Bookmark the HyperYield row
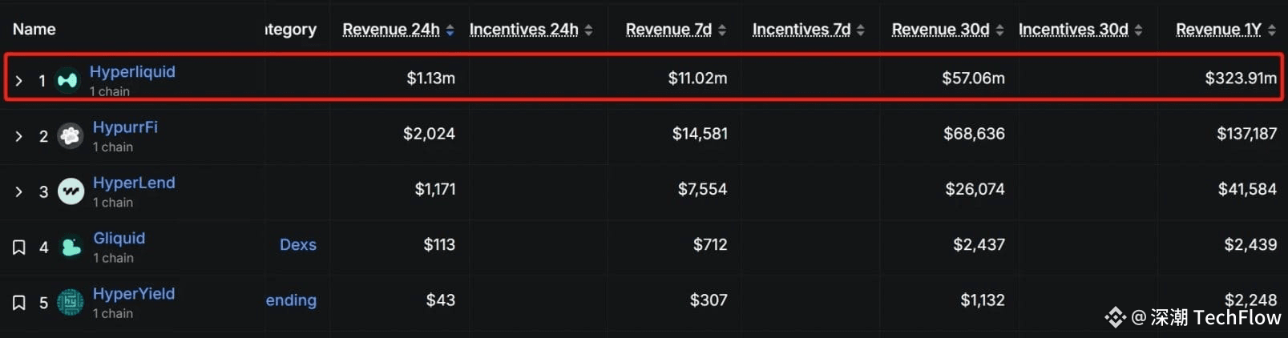Screen dimensions: 1288x338 (x=19, y=303)
